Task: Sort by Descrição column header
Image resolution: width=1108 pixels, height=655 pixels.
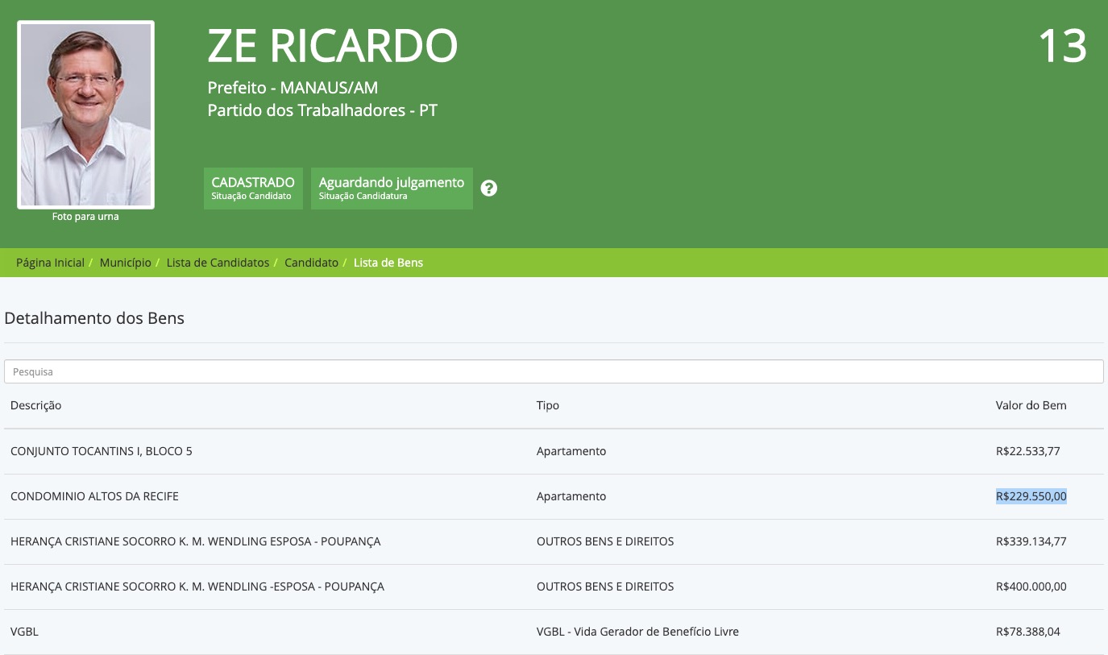Action: click(x=36, y=405)
